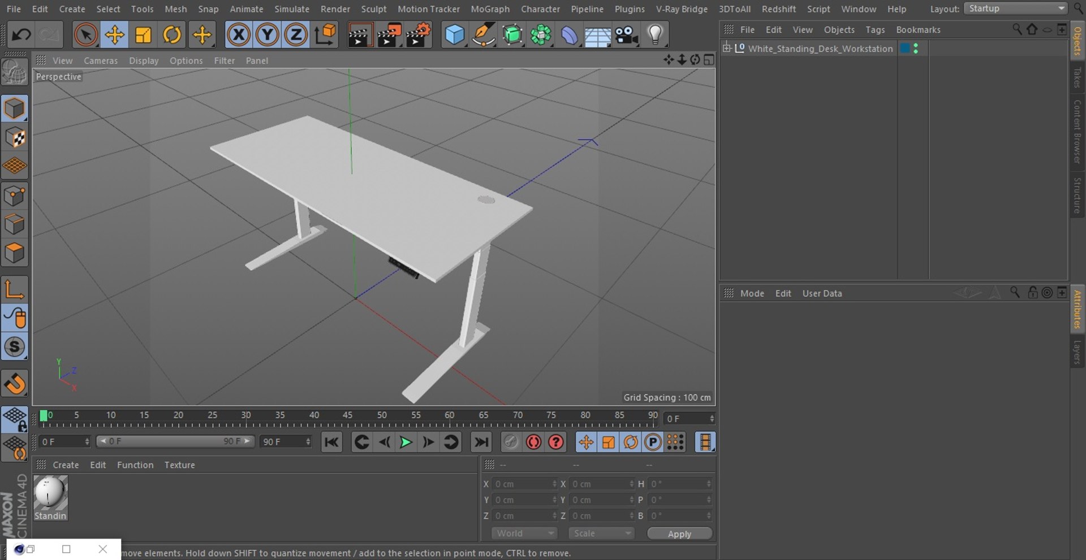
Task: Select the Rotate tool
Action: (172, 35)
